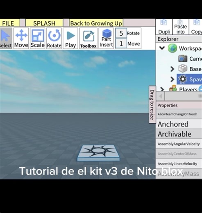
Task: Open the SPLASH menu
Action: [x=44, y=23]
